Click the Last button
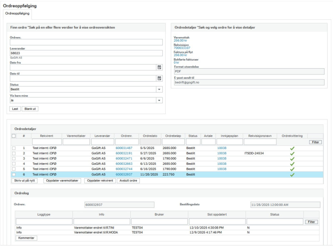 (15, 109)
